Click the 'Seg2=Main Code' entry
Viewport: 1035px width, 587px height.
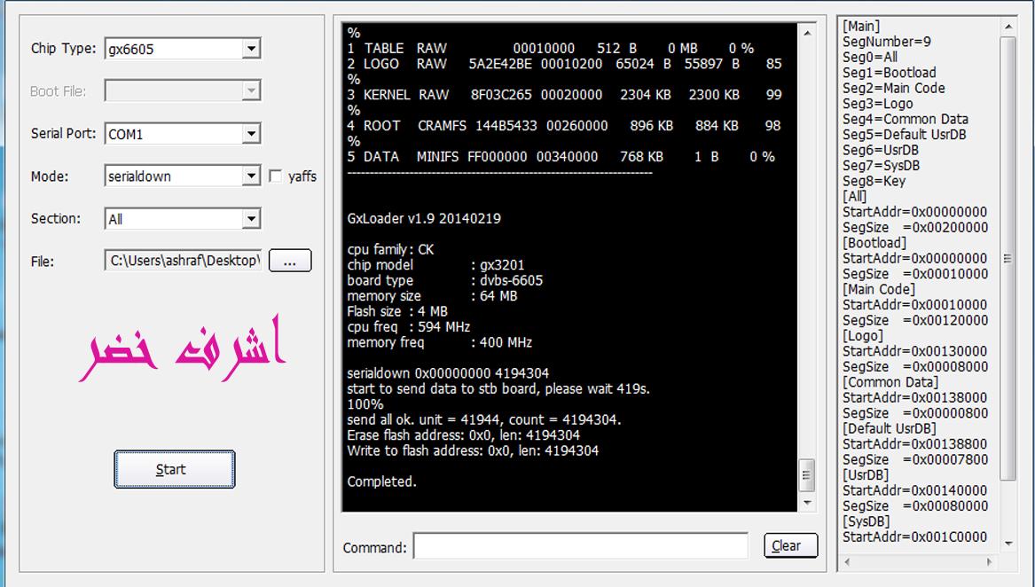pyautogui.click(x=894, y=88)
